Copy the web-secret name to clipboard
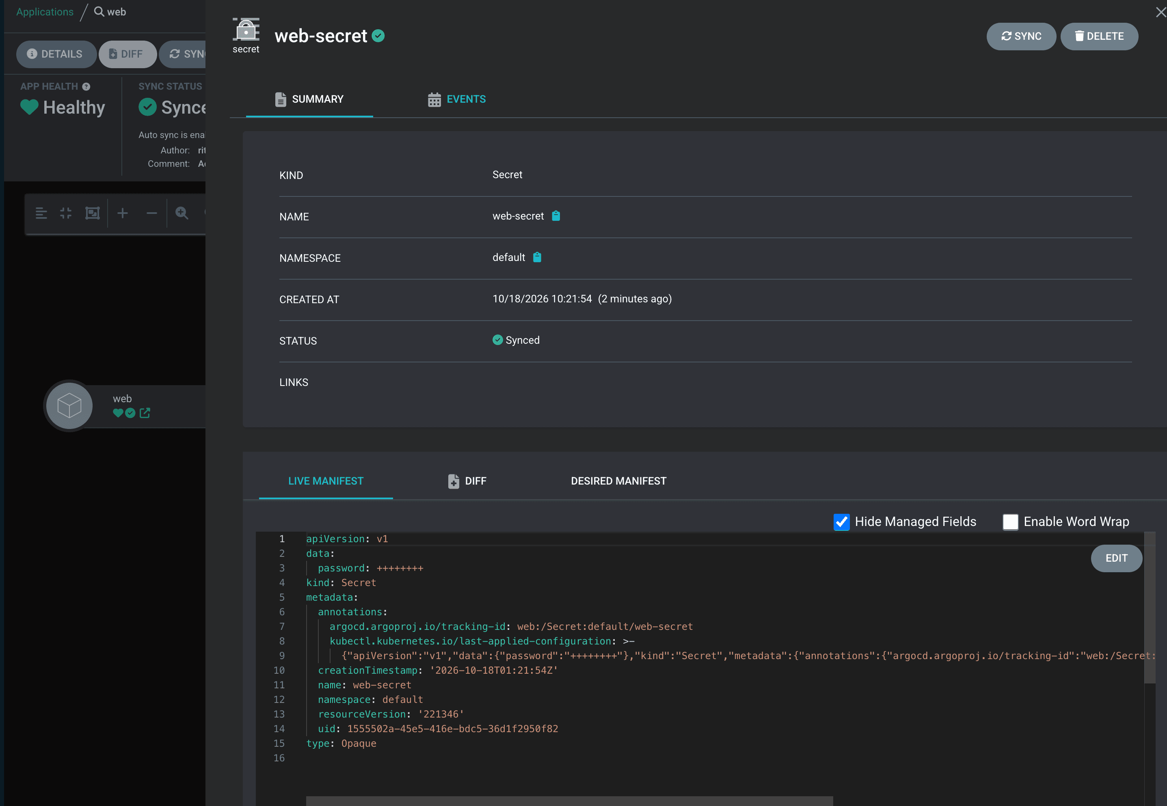This screenshot has height=806, width=1167. pyautogui.click(x=556, y=216)
